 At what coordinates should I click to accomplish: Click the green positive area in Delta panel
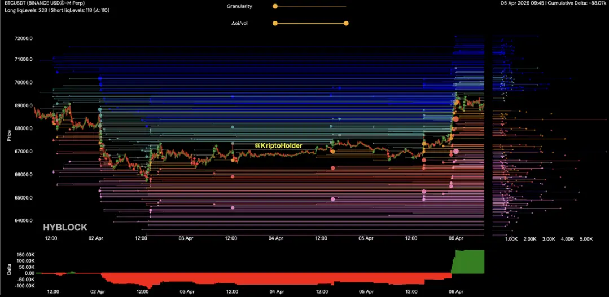point(469,261)
